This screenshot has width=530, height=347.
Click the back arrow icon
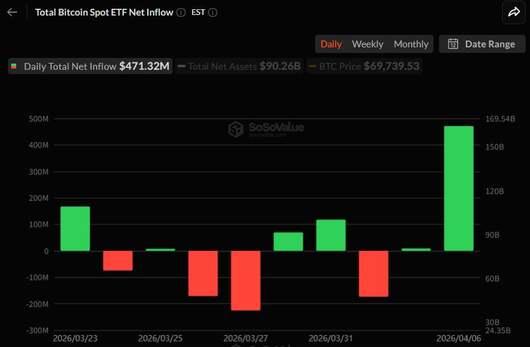pos(12,12)
